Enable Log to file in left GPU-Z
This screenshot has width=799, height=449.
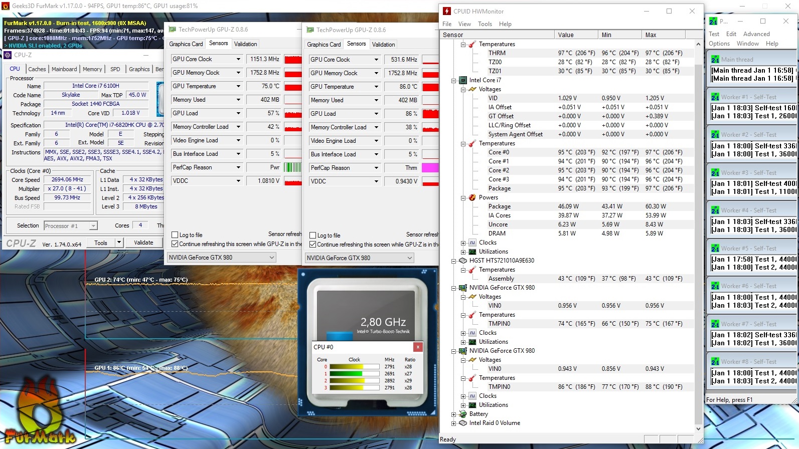(x=175, y=235)
